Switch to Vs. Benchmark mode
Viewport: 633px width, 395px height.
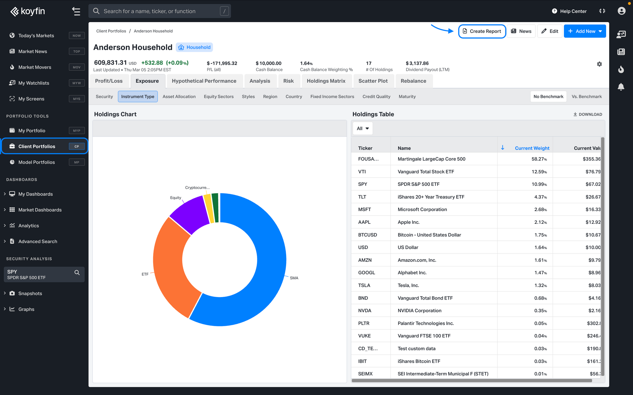click(x=586, y=97)
